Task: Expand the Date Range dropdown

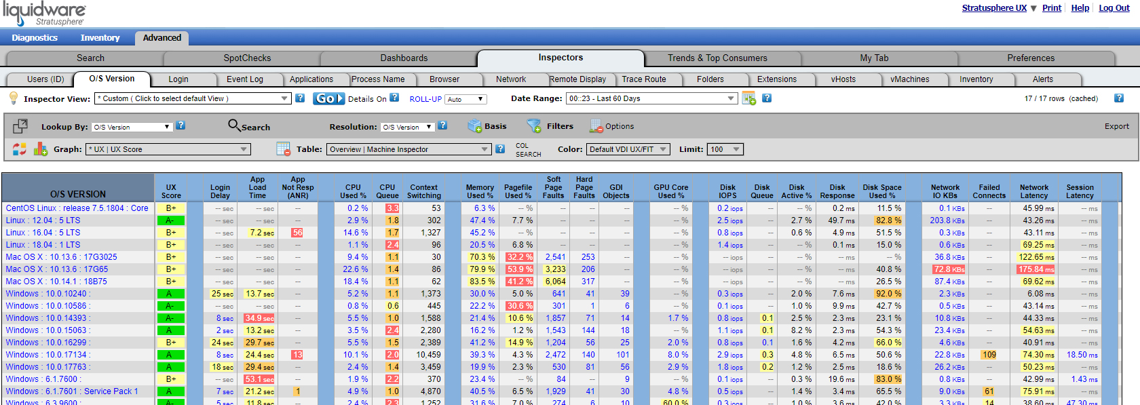Action: pyautogui.click(x=651, y=98)
